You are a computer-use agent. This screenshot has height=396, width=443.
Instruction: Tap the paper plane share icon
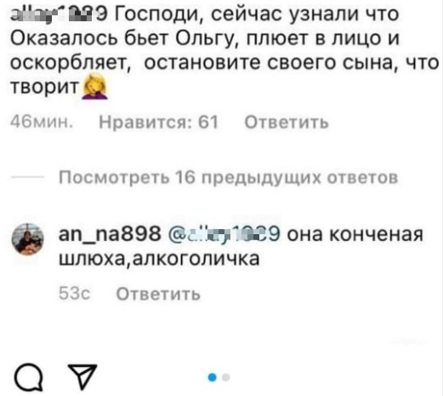(x=82, y=376)
